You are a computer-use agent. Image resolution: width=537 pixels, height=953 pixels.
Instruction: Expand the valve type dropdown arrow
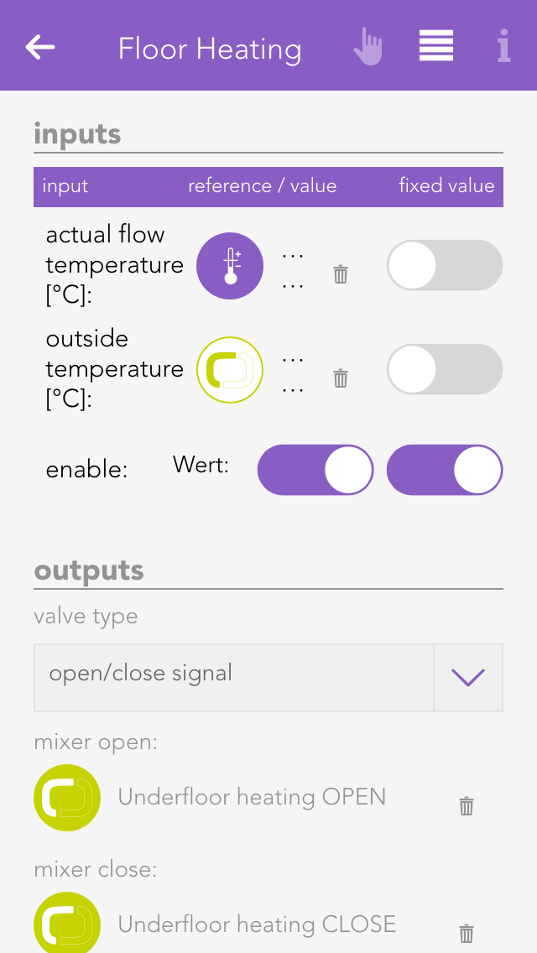click(468, 678)
